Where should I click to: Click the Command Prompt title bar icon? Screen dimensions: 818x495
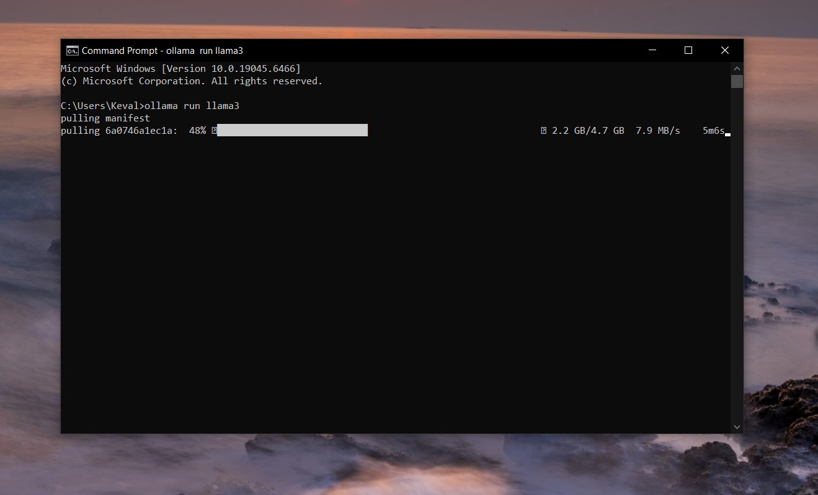click(x=72, y=50)
